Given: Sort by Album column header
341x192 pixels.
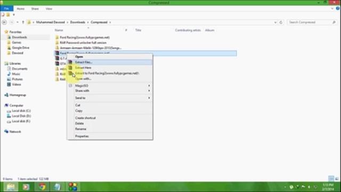Looking at the screenshot, I should coord(209,30).
